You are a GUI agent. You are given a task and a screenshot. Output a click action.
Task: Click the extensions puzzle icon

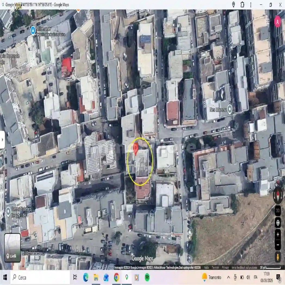(x=242, y=5)
